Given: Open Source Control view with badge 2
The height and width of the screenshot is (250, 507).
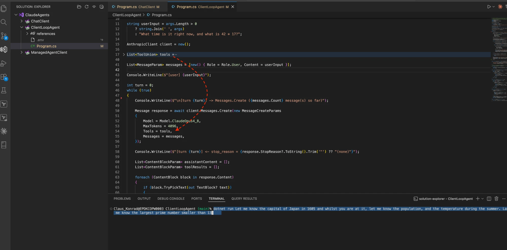Looking at the screenshot, I should click(x=4, y=36).
